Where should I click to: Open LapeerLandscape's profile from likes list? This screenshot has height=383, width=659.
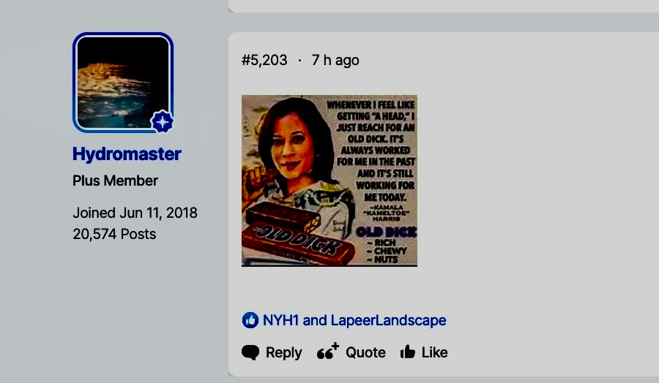(x=388, y=320)
